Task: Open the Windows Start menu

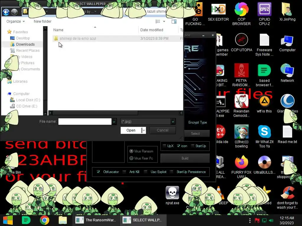Action: 8,220
